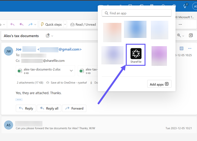This screenshot has height=141, width=197.
Task: Click the Alex's tax documents subject
Action: 21,36
